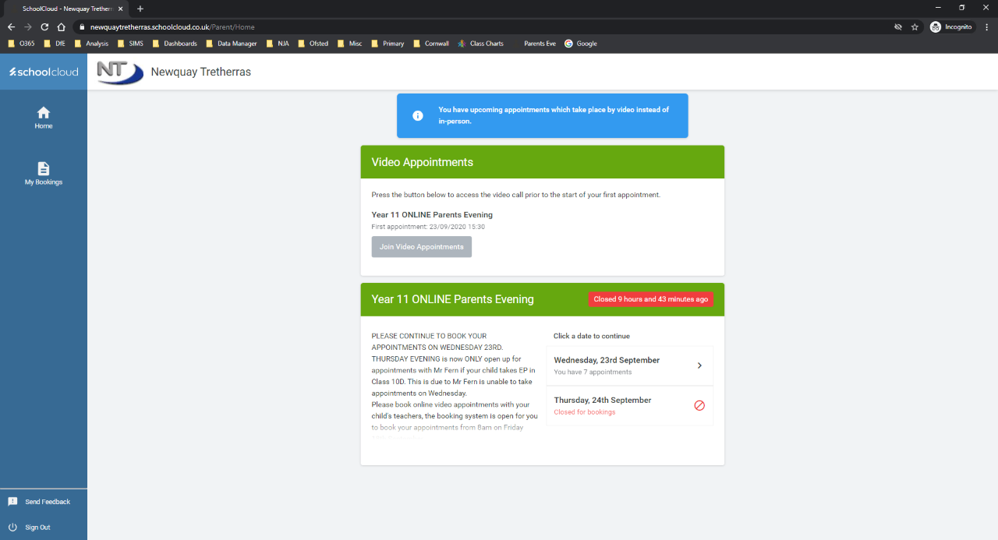
Task: Reload the page
Action: coord(44,26)
